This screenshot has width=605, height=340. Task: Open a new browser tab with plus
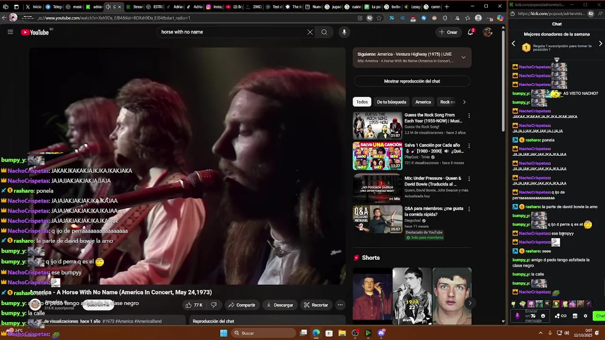click(447, 7)
